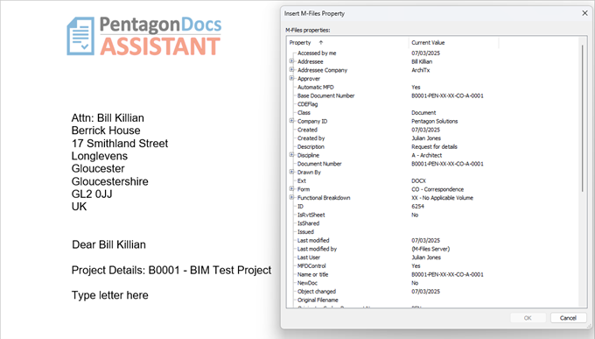Expand the Drawn By property node
Viewport: 595px width, 339px height.
pos(291,172)
